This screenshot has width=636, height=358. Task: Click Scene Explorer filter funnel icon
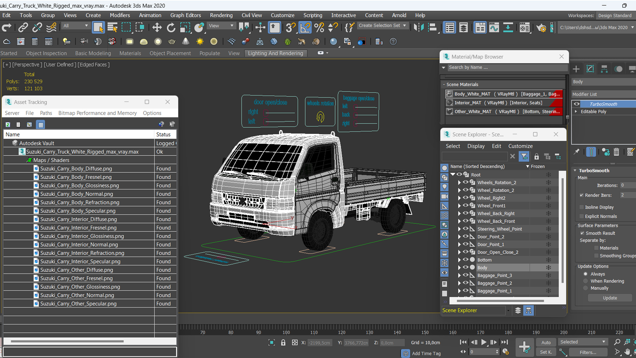pos(524,156)
